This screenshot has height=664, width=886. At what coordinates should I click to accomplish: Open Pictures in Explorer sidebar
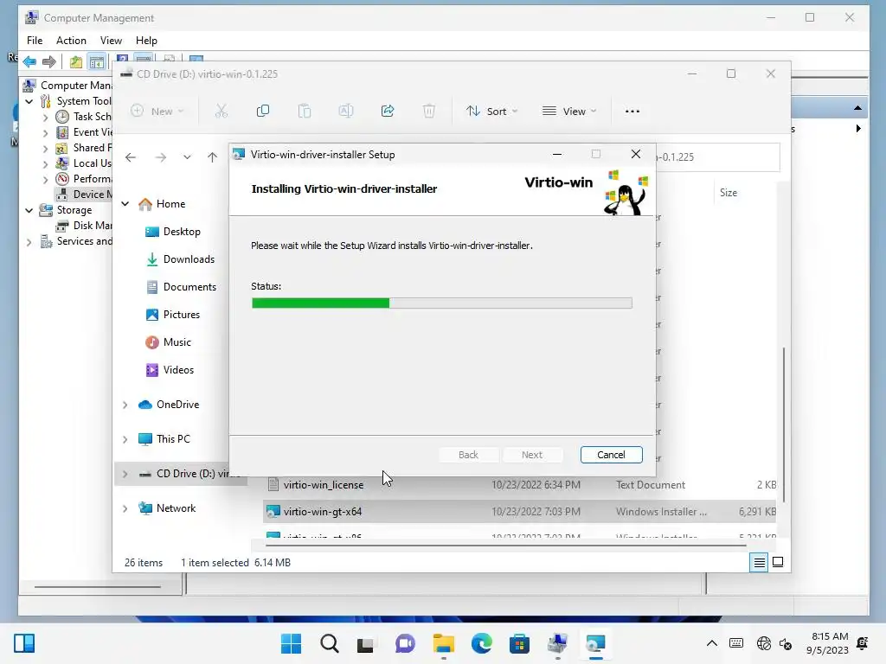click(173, 315)
